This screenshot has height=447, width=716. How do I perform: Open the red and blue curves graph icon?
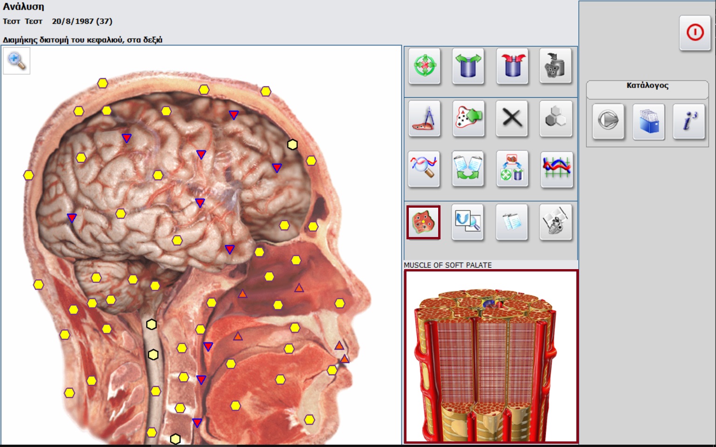click(556, 169)
